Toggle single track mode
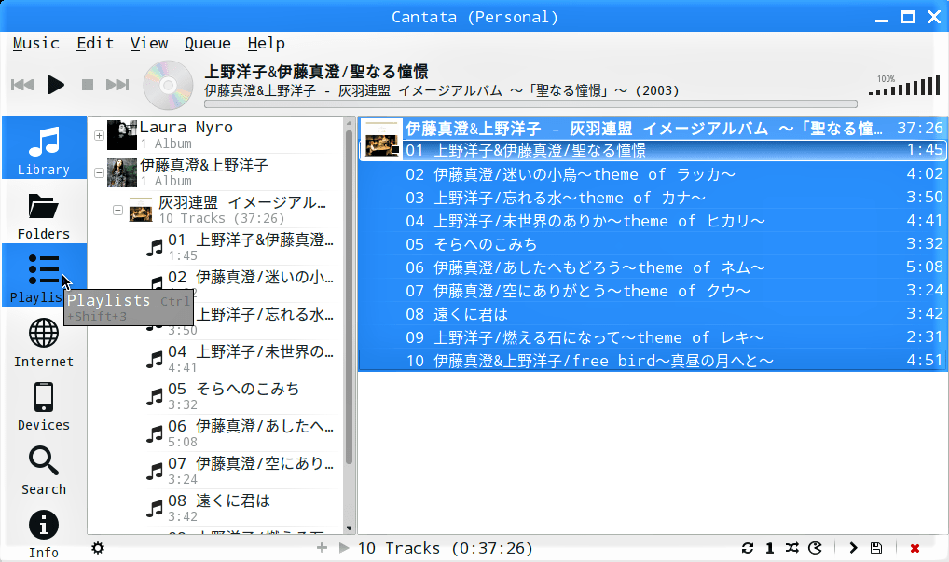The image size is (949, 562). (769, 548)
